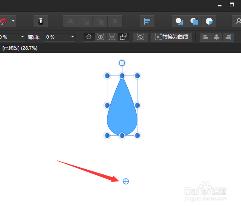The height and width of the screenshot is (207, 241).
Task: Click the middle-left selection handle
Action: (107, 106)
